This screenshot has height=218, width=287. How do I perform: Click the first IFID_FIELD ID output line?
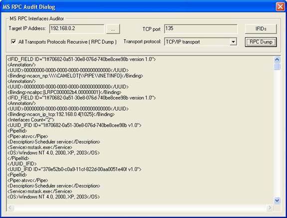coord(82,59)
